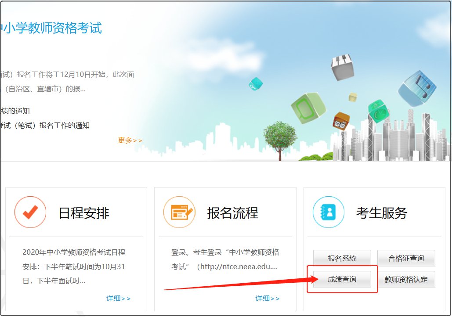Screen dimensions: 452x317
Task: Click the small teal key cube
Action: [255, 83]
